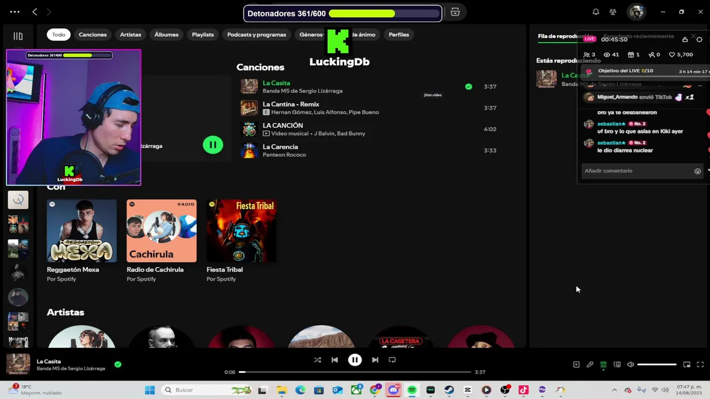Open the notifications bell
The image size is (710, 399).
(x=596, y=12)
